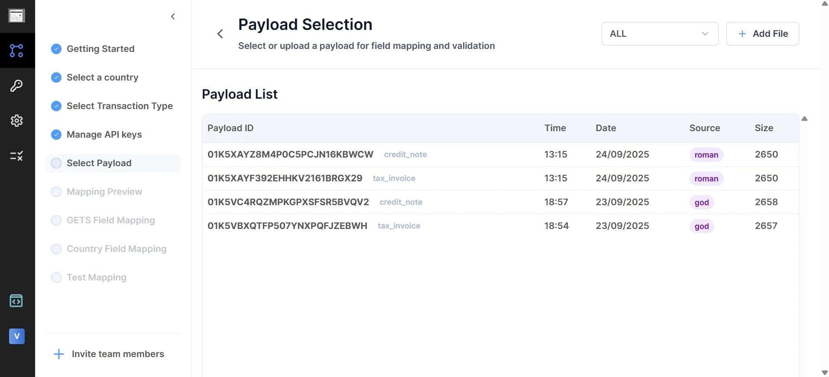Open the settings gear icon in sidebar
This screenshot has height=377, width=829.
pyautogui.click(x=16, y=121)
